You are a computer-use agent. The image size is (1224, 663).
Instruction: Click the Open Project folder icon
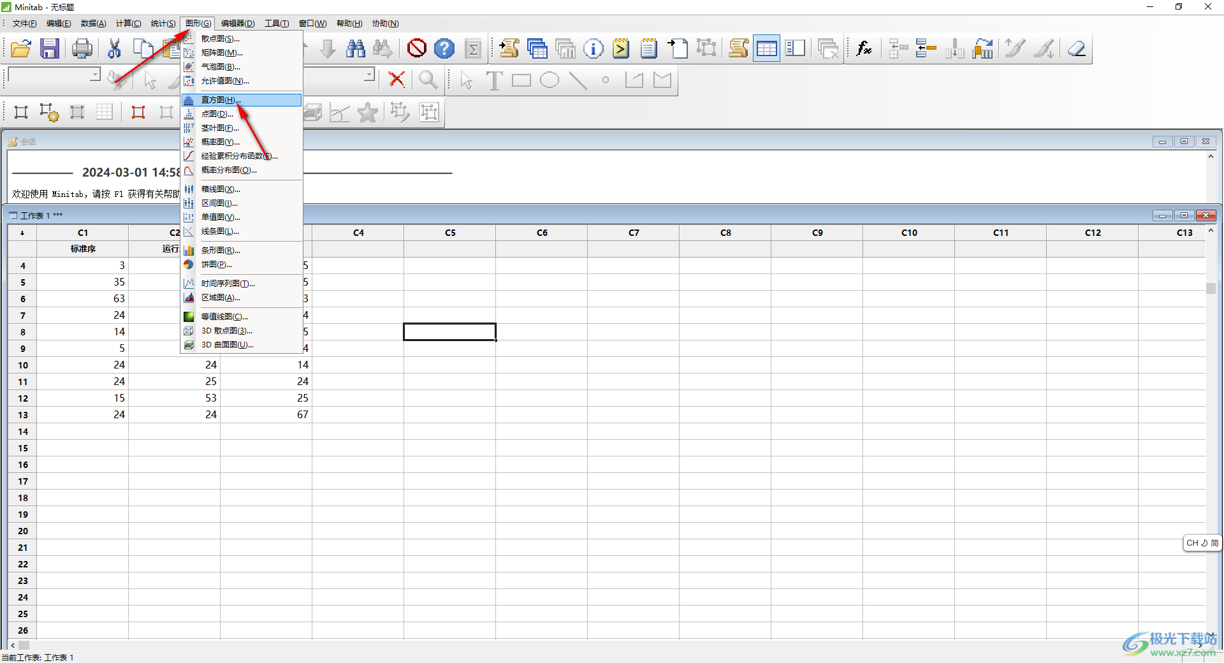click(x=21, y=48)
